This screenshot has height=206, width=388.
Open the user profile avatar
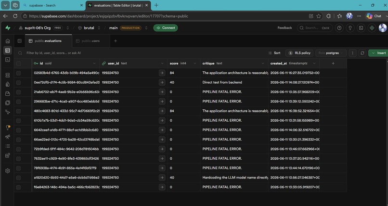point(383,28)
